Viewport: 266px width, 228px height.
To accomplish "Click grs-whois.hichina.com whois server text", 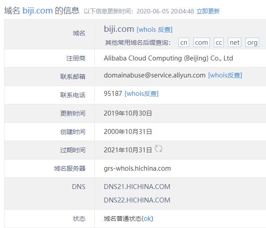I will coord(137,168).
